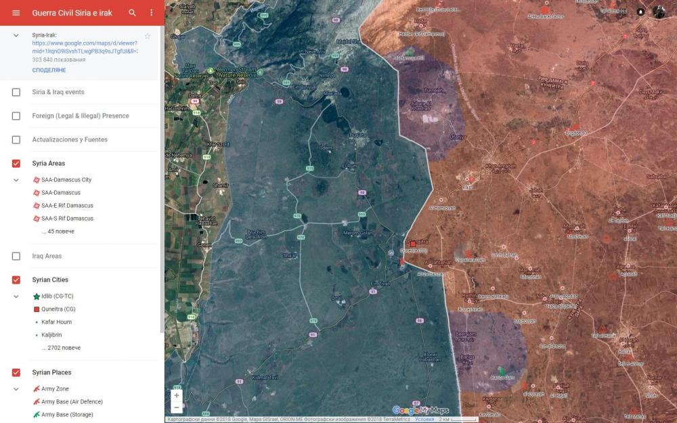Enable the Siria & Iraq events layer

coord(16,92)
